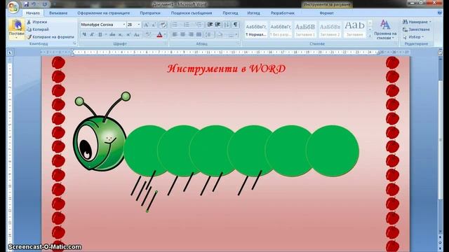Open Промяна на стилове menu
This screenshot has width=449, height=252.
tap(385, 29)
